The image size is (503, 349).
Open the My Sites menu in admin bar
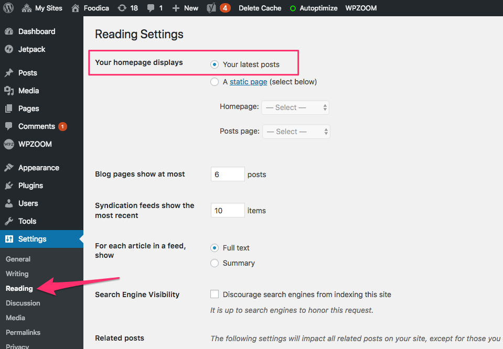[x=42, y=8]
